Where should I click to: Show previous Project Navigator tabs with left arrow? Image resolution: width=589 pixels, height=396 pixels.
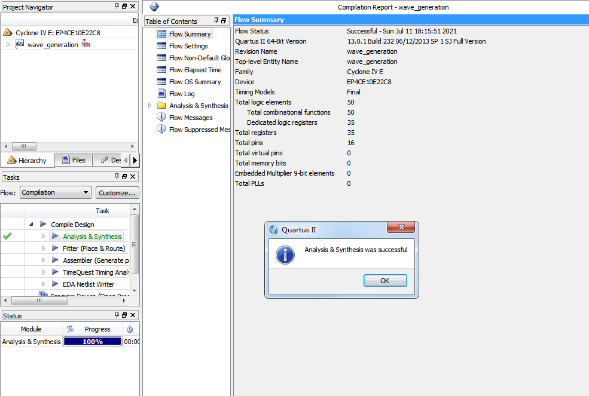pos(126,160)
